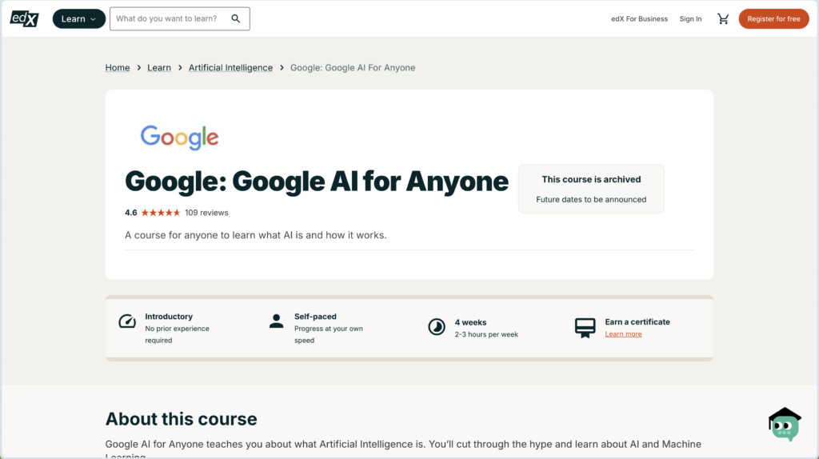The image size is (819, 459).
Task: Go to Learn breadcrumb
Action: 159,67
